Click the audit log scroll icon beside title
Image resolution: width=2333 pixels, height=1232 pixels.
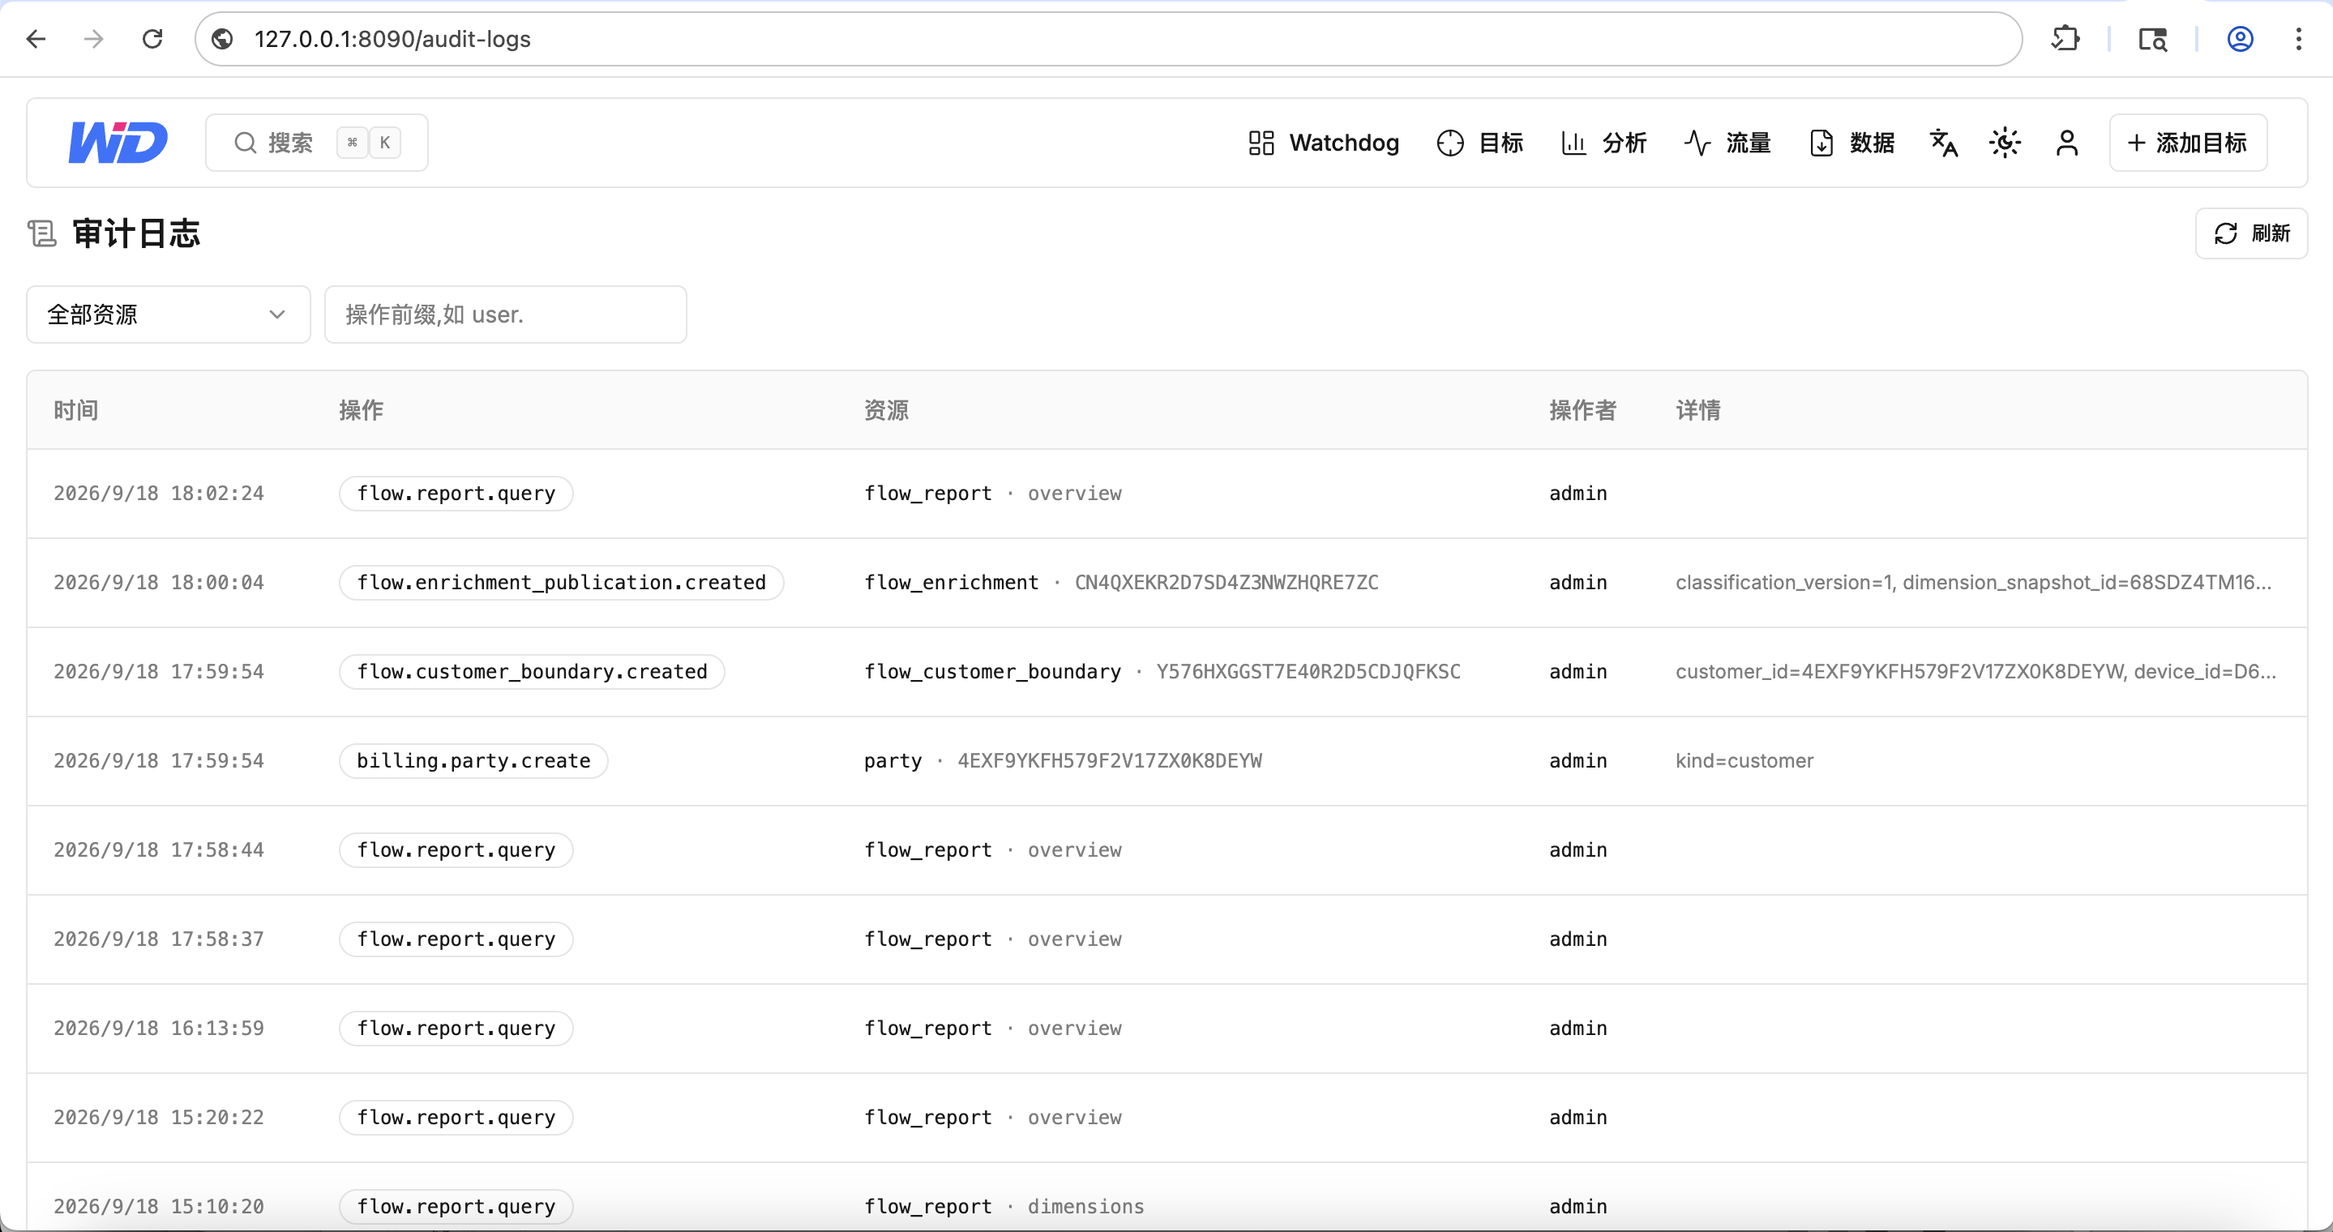coord(41,233)
